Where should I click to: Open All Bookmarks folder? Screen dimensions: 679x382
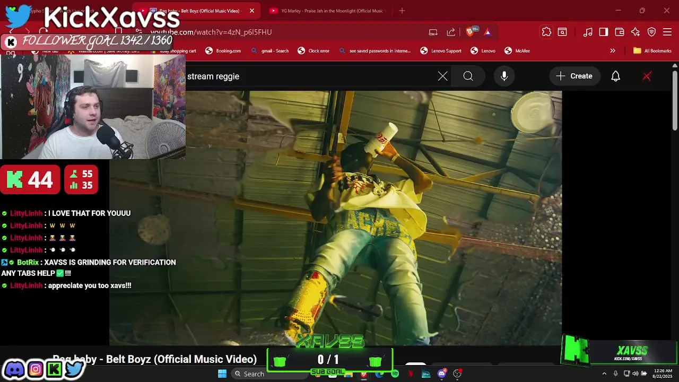tap(652, 51)
